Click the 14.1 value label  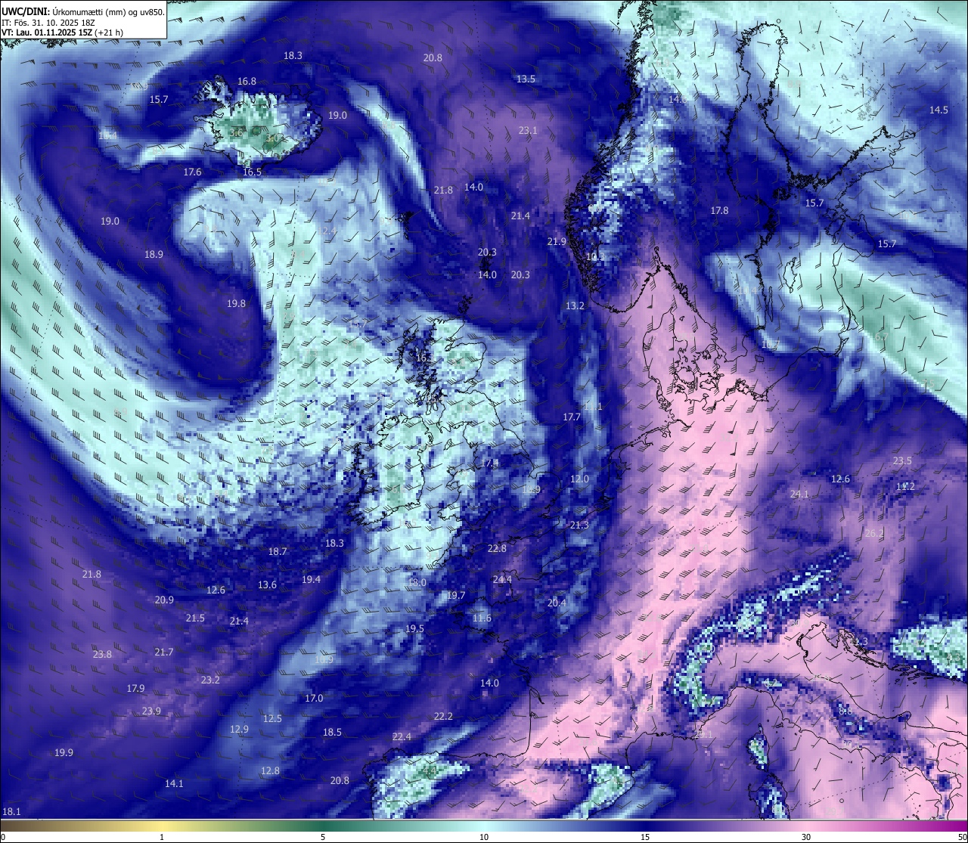[174, 783]
